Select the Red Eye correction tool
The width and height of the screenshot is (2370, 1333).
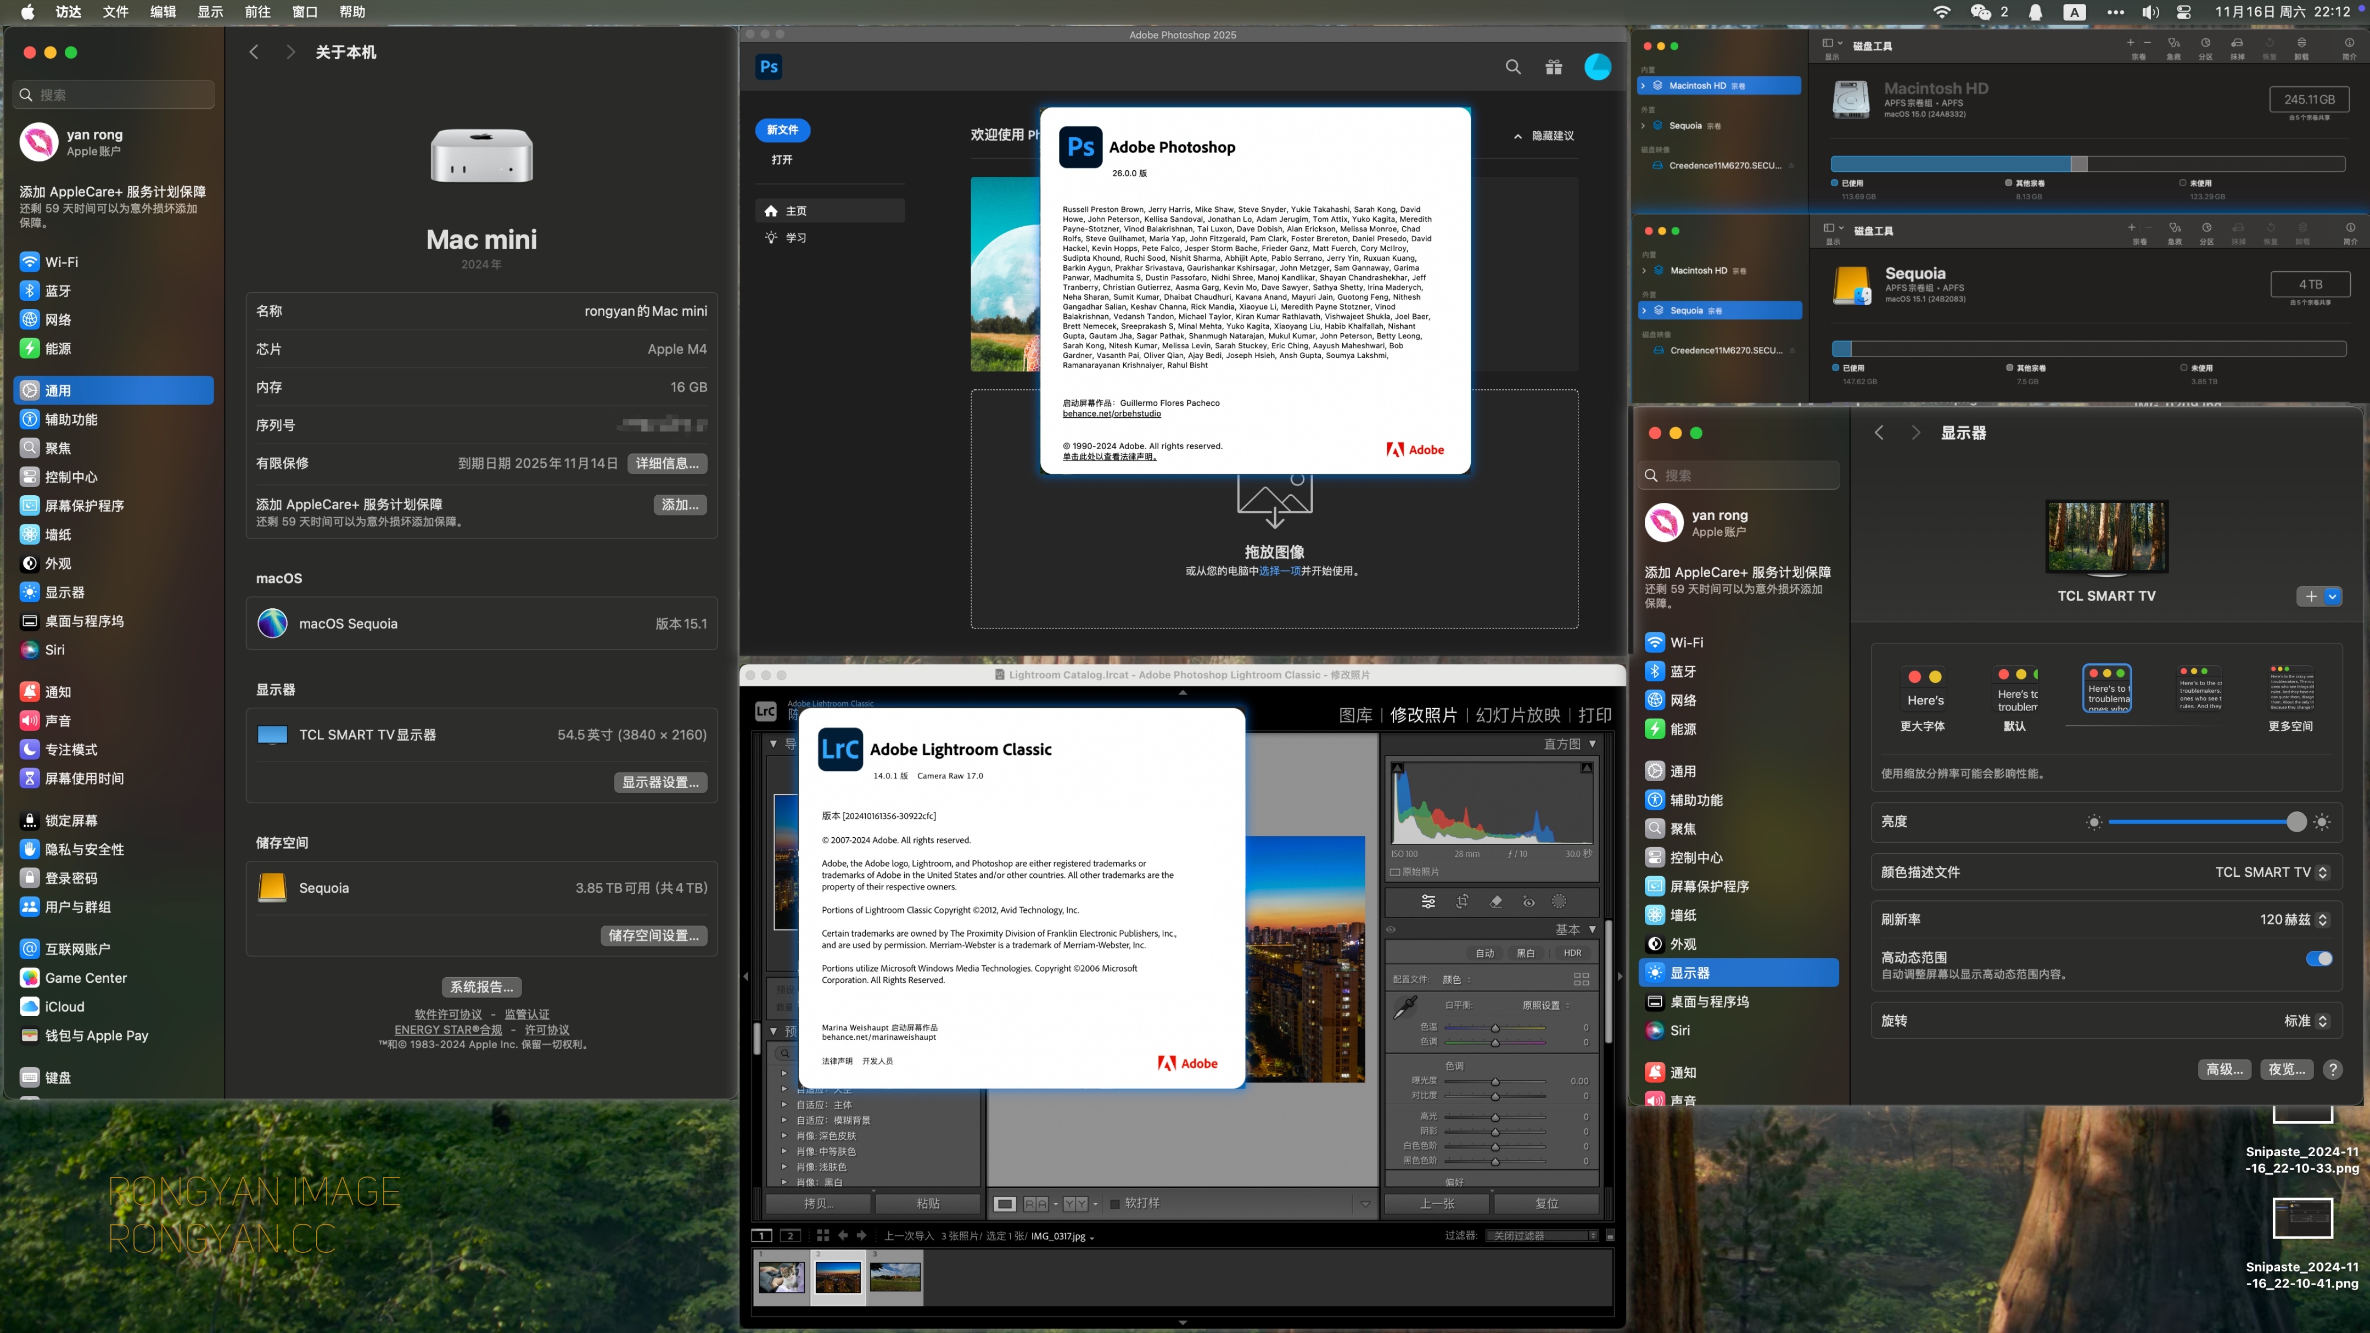[1528, 901]
